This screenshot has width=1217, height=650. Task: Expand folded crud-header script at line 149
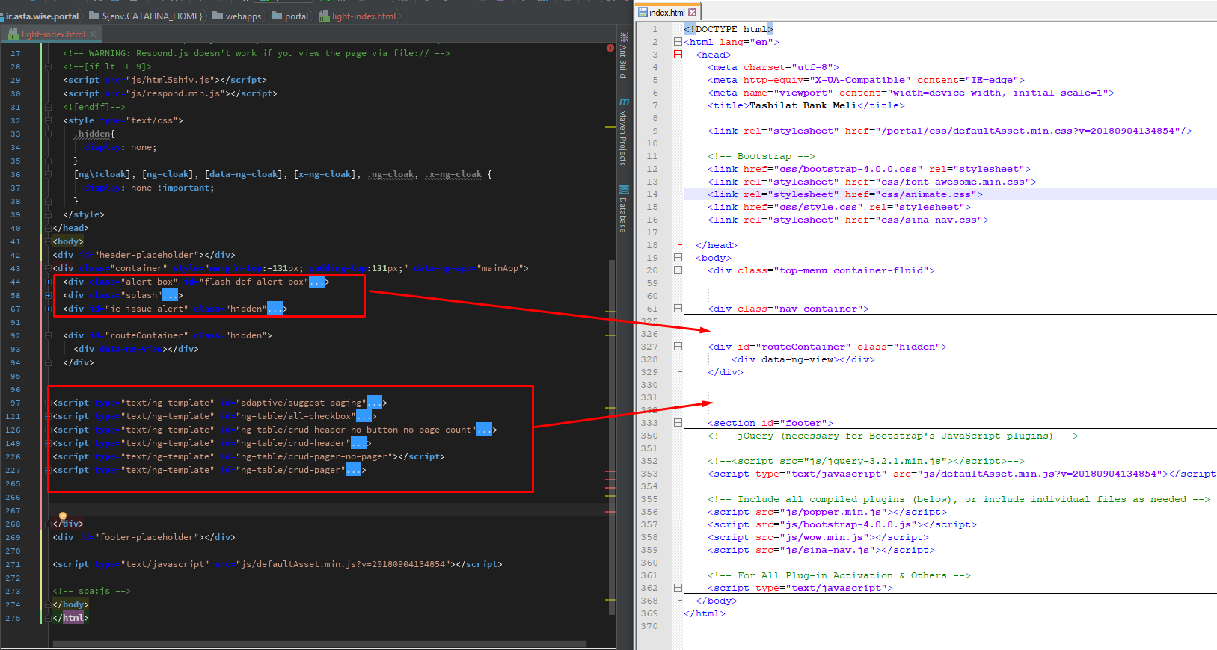click(48, 443)
